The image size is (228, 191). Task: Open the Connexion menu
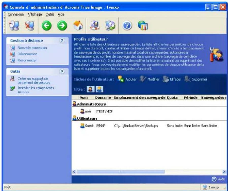(16, 14)
